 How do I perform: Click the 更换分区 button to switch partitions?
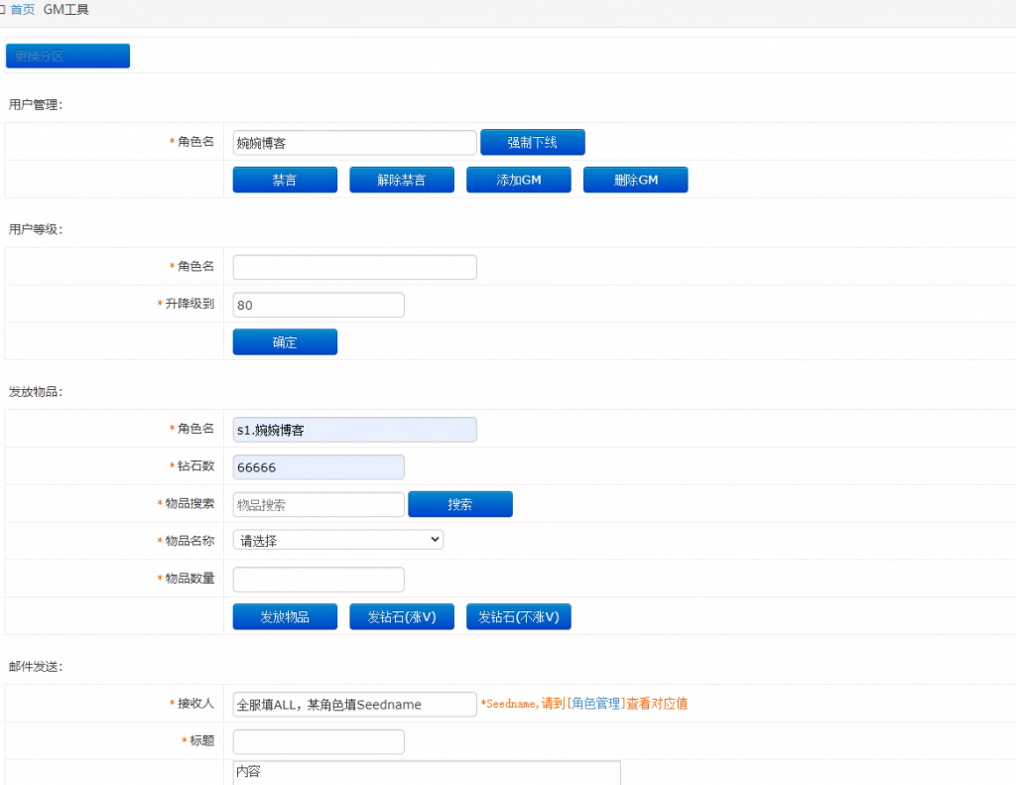point(66,56)
